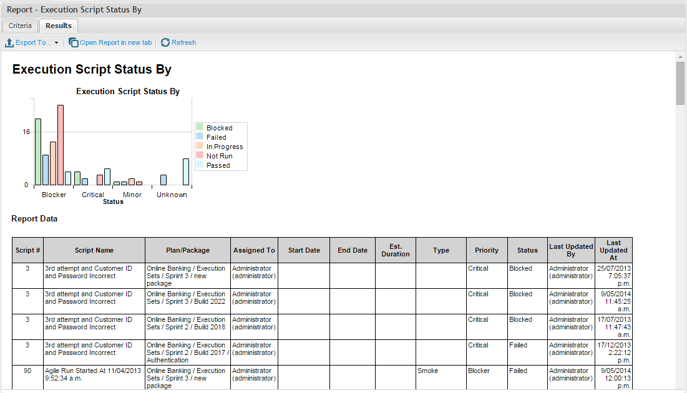Click the Passed legend color swatch
The image size is (687, 393).
click(x=200, y=165)
